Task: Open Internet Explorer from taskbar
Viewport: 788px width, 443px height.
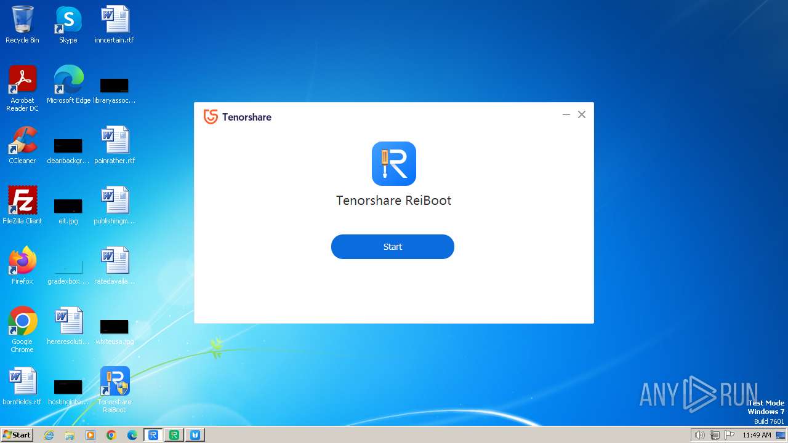Action: pyautogui.click(x=49, y=435)
